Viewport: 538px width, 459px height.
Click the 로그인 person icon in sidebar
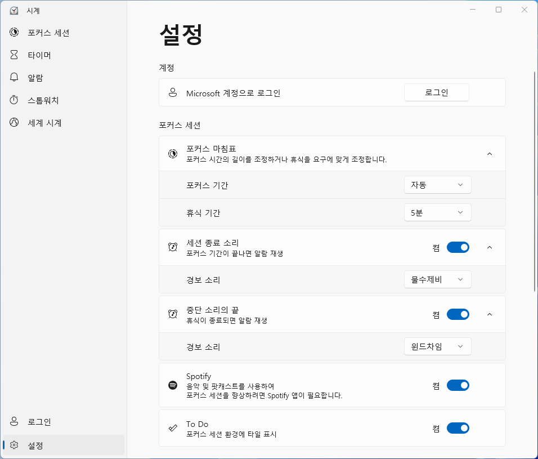14,421
